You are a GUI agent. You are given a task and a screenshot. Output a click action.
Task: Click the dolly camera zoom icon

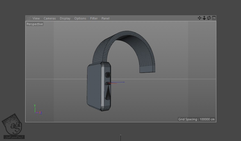pyautogui.click(x=204, y=18)
